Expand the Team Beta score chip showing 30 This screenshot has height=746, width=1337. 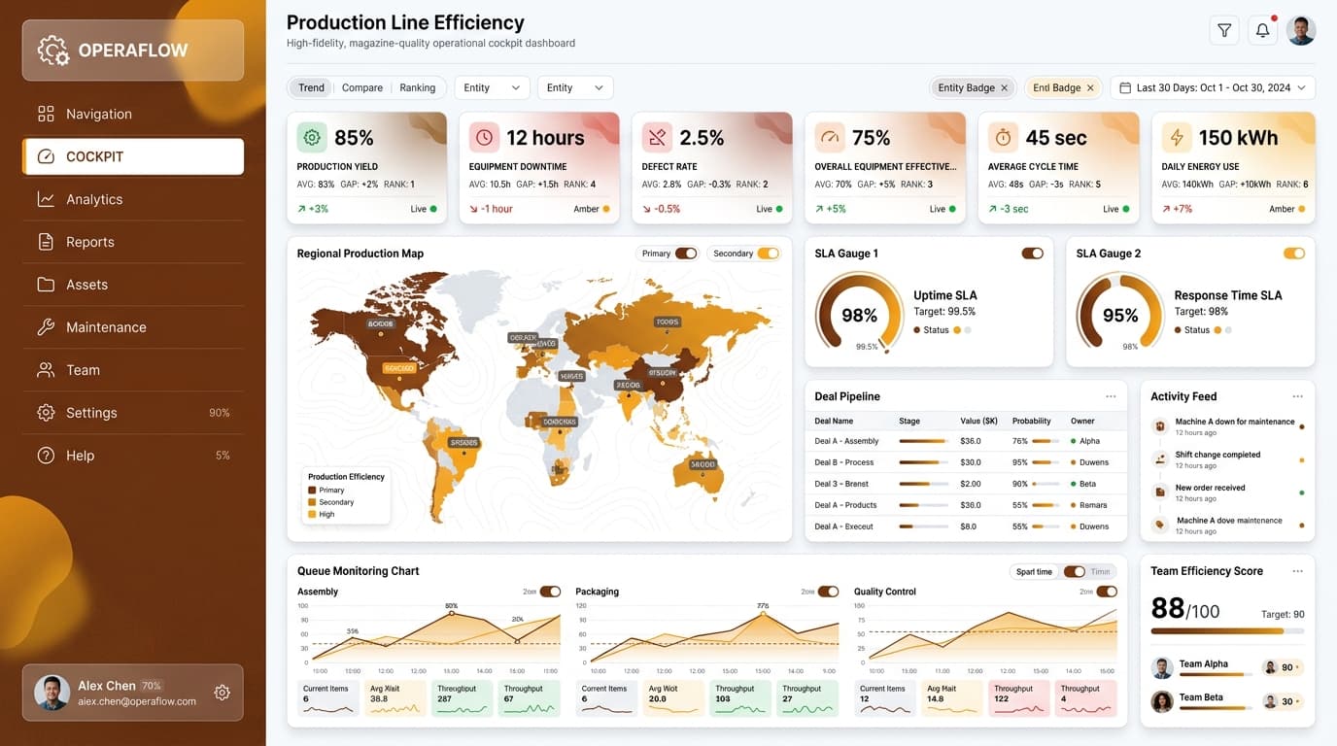coord(1283,701)
